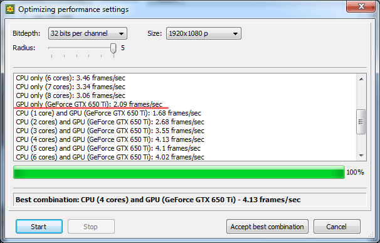Open the Size dropdown showing 1920x1080 p
The width and height of the screenshot is (380, 243).
[204, 33]
